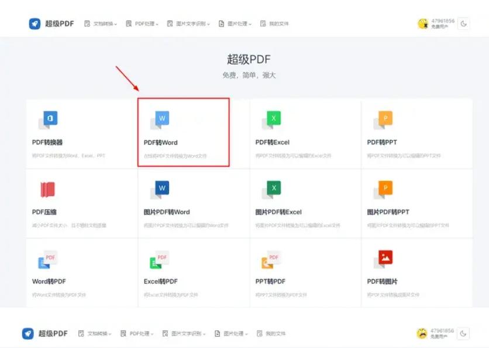Screen dimensions: 489x348
Task: Open the PDF转Excel converter icon
Action: tap(272, 118)
